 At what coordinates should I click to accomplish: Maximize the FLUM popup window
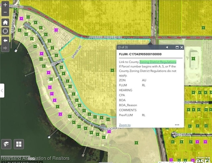(177, 47)
